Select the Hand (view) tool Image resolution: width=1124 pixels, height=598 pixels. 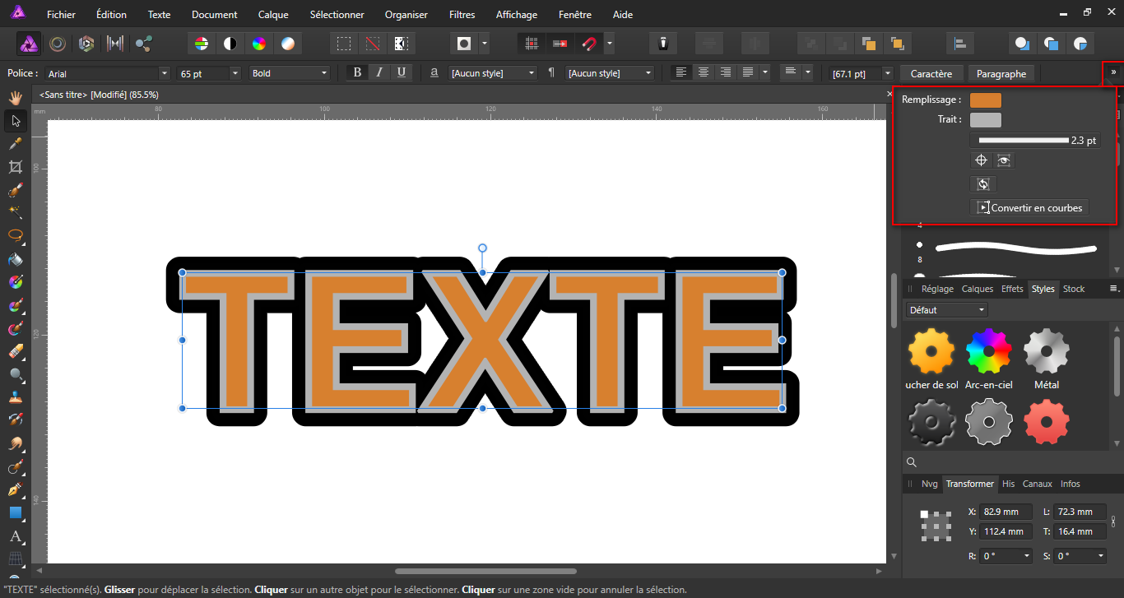click(15, 98)
